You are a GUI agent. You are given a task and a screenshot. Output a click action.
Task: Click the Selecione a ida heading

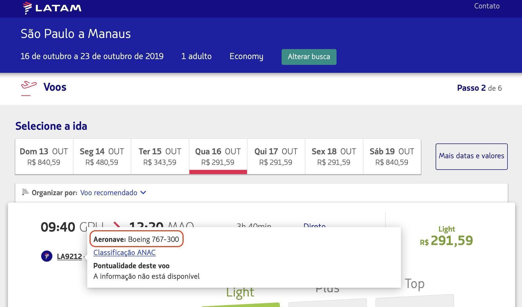(51, 126)
